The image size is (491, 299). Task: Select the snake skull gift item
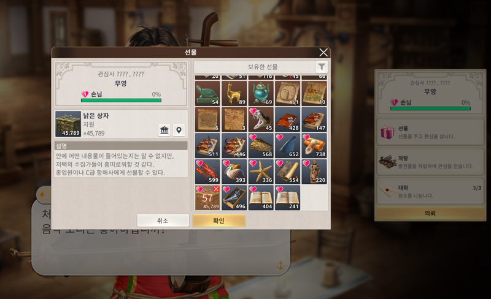(x=260, y=119)
